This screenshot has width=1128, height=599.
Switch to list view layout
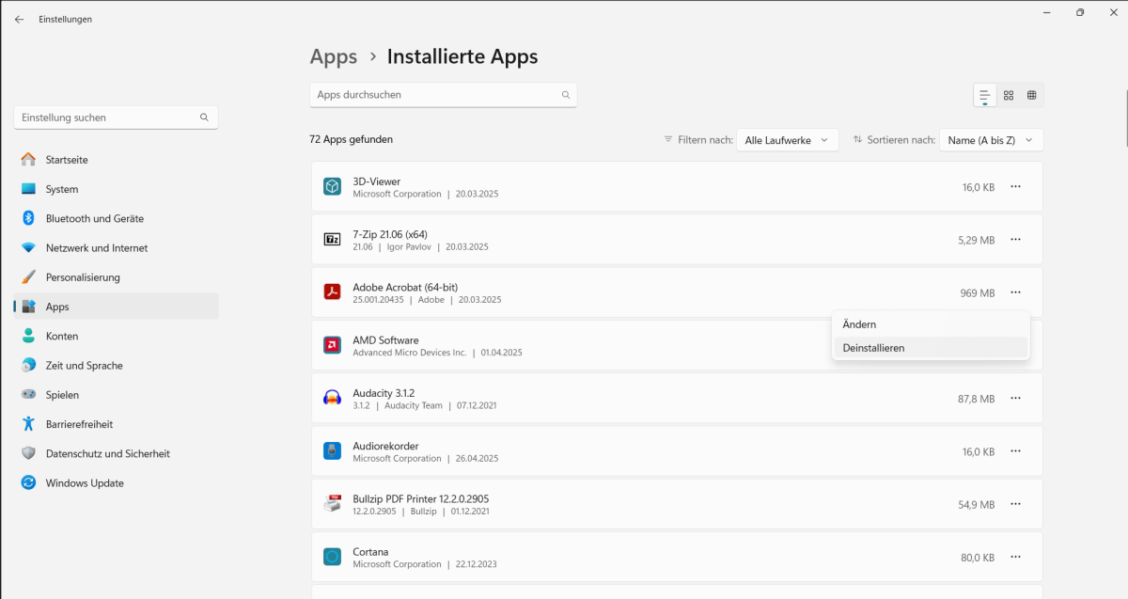pos(985,95)
